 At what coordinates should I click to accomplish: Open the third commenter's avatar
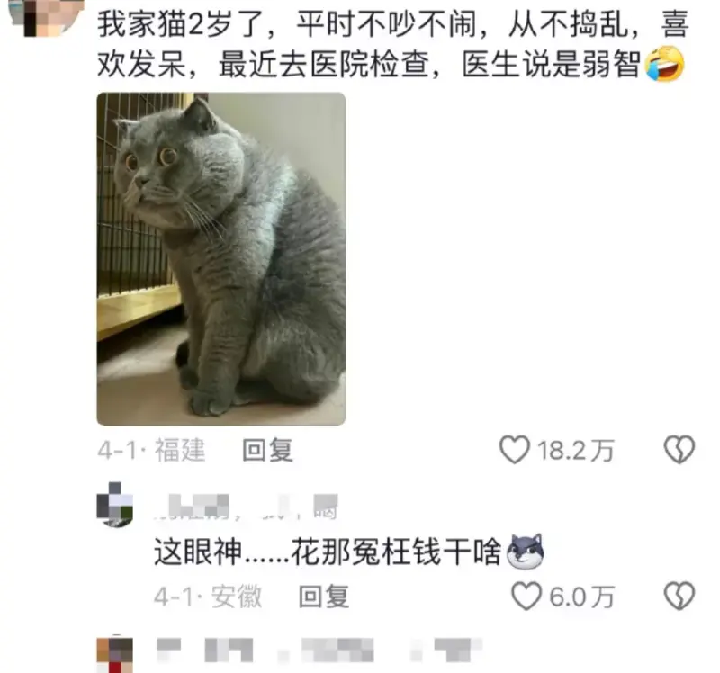pyautogui.click(x=115, y=654)
